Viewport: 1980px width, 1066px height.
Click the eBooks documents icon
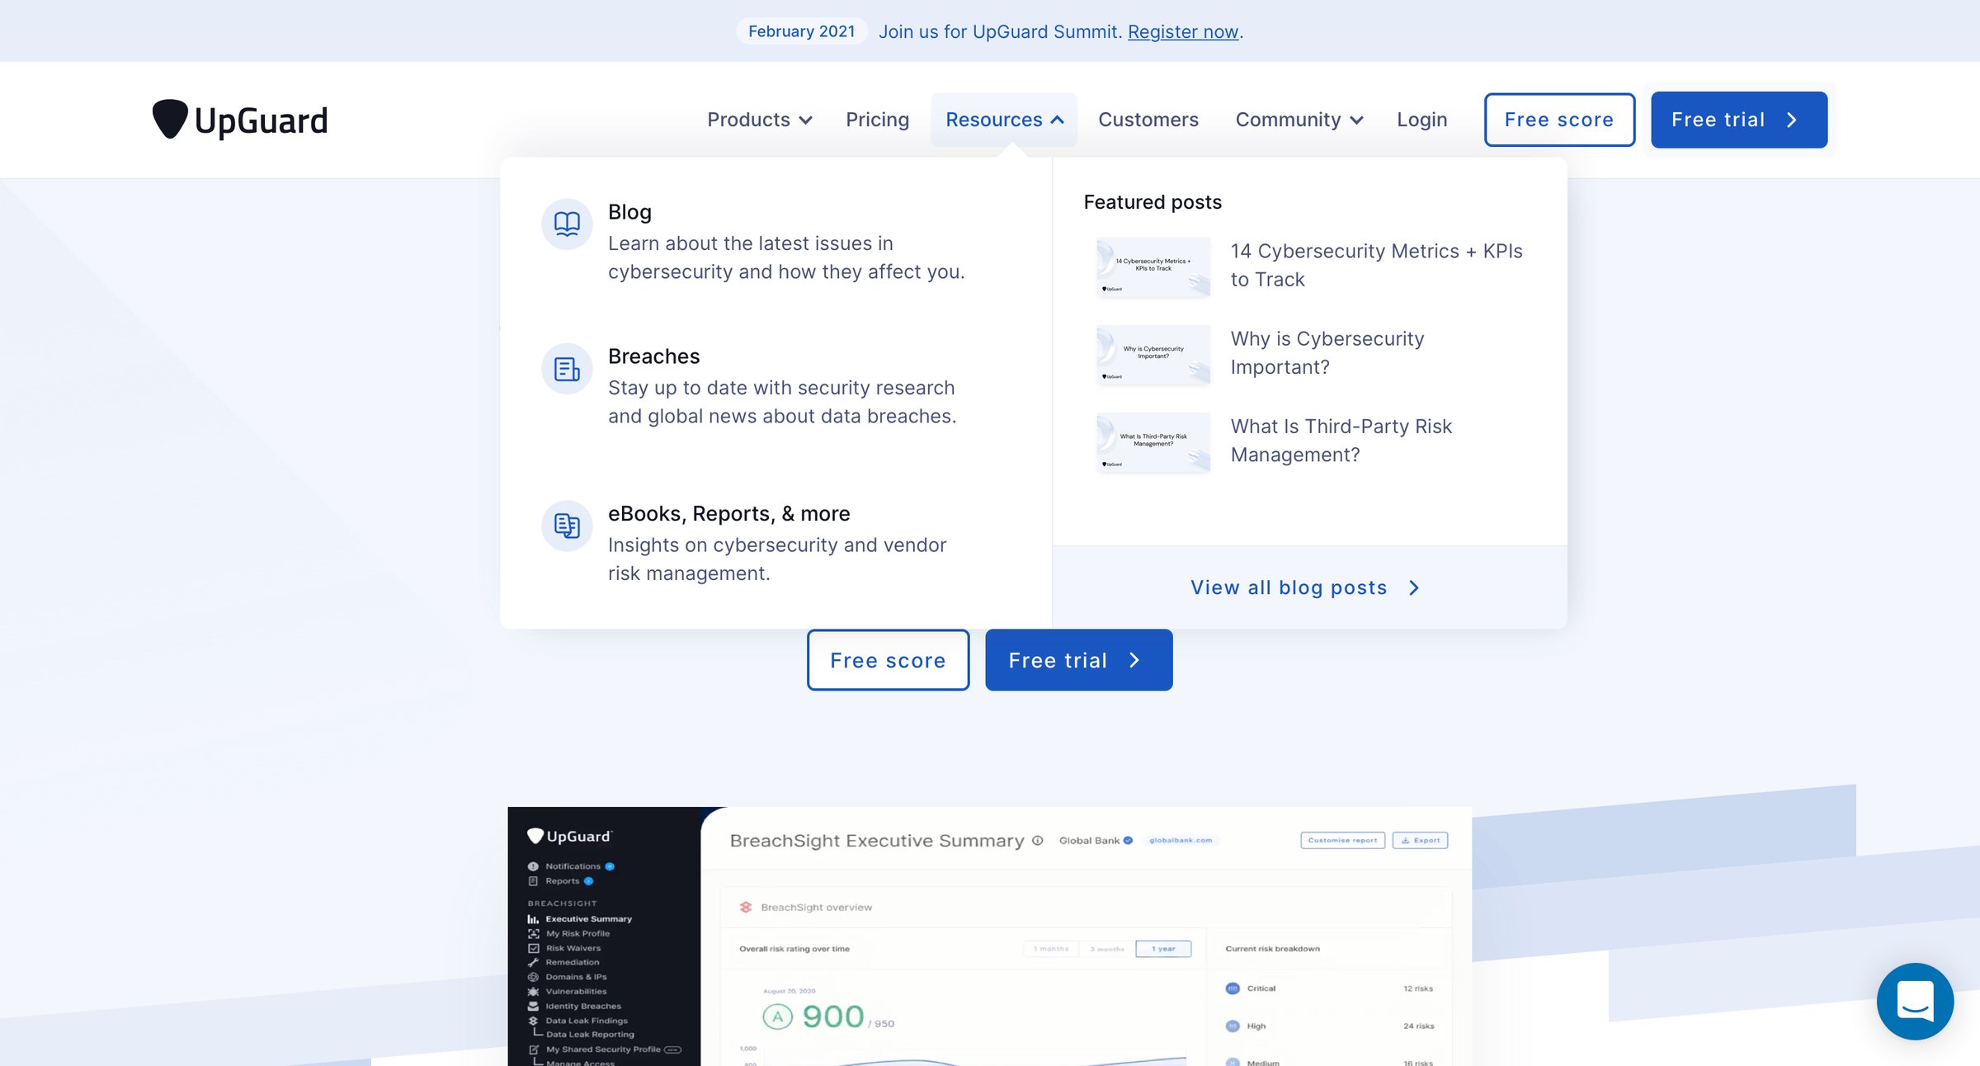(x=567, y=526)
